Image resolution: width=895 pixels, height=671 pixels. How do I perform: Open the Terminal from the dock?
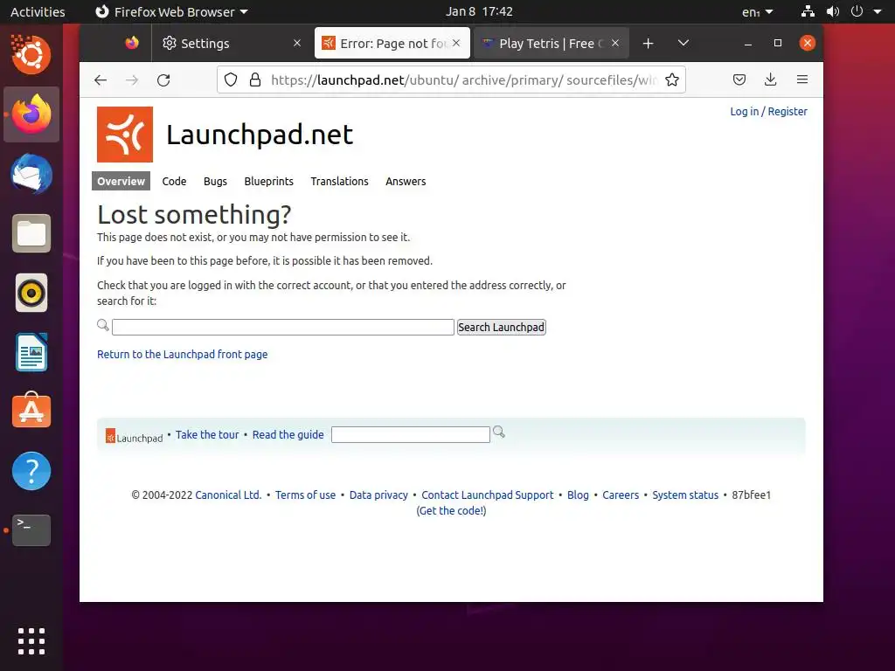coord(31,530)
